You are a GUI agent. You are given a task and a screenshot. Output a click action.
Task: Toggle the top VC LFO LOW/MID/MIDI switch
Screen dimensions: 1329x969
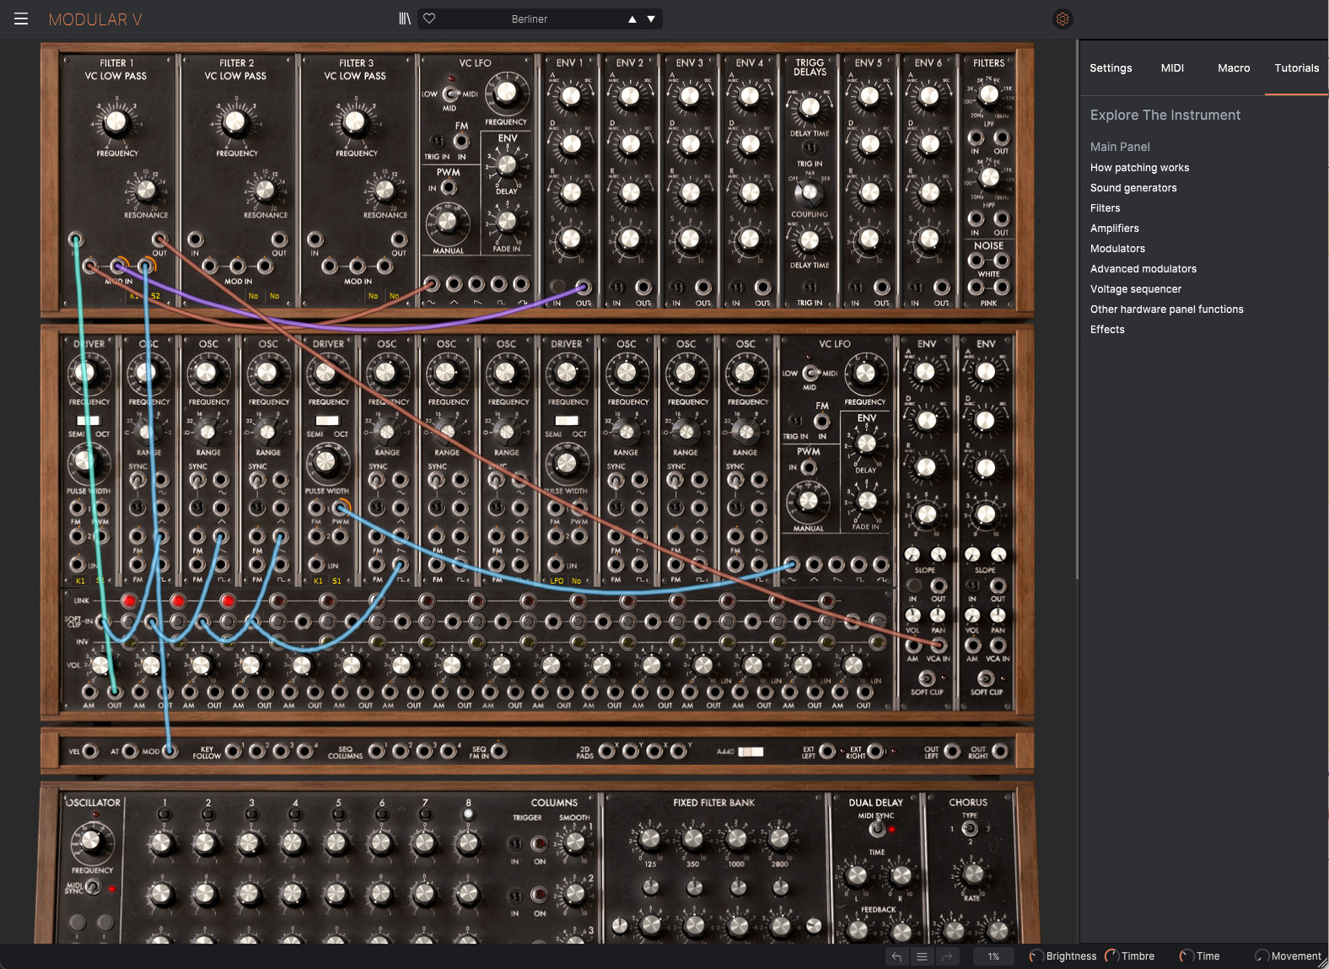pyautogui.click(x=451, y=94)
